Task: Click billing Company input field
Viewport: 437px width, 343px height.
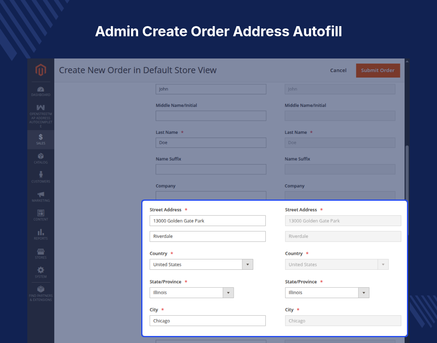Action: [x=211, y=195]
